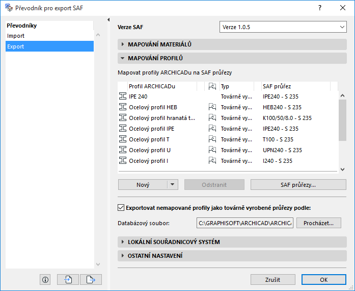Select the Ocelový profil T row
355x291 pixels.
click(228, 139)
